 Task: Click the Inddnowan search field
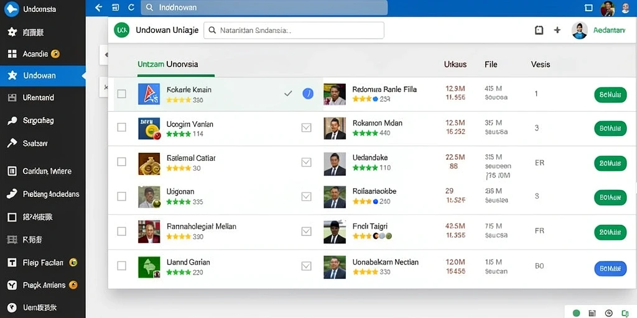(x=264, y=7)
